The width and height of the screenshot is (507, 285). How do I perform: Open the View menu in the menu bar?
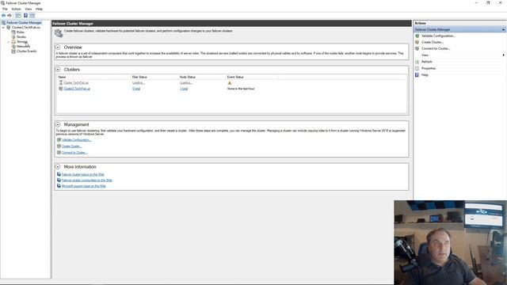29,9
